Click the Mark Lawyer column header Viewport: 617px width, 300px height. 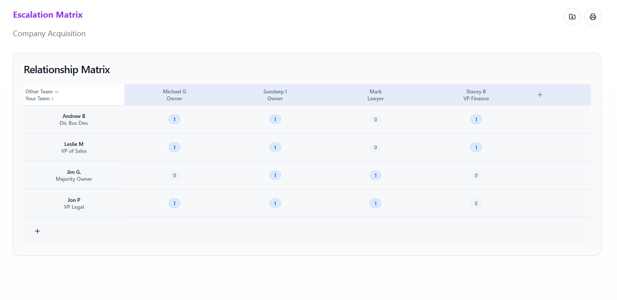click(375, 95)
